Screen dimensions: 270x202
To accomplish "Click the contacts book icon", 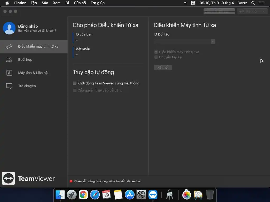I will 9,73.
